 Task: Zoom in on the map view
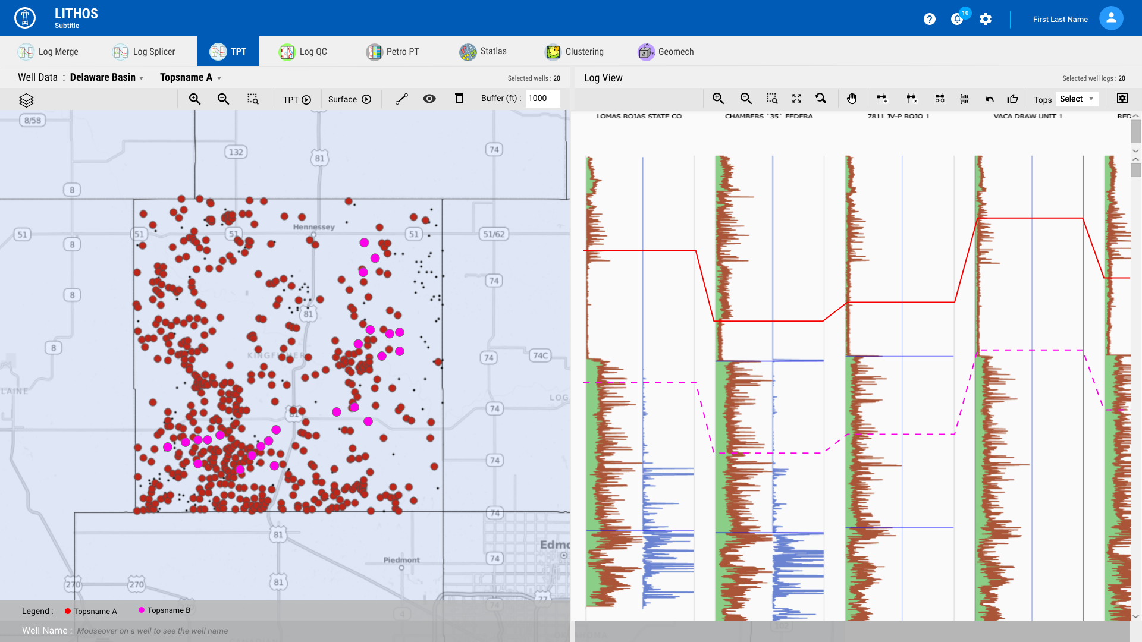pyautogui.click(x=194, y=99)
